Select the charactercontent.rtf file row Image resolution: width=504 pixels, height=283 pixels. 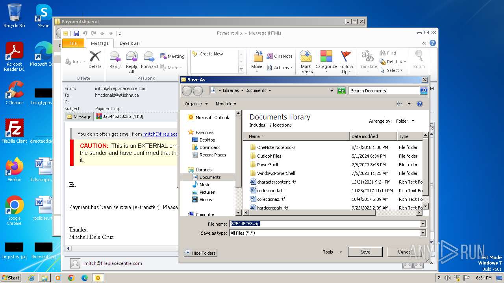pyautogui.click(x=273, y=182)
